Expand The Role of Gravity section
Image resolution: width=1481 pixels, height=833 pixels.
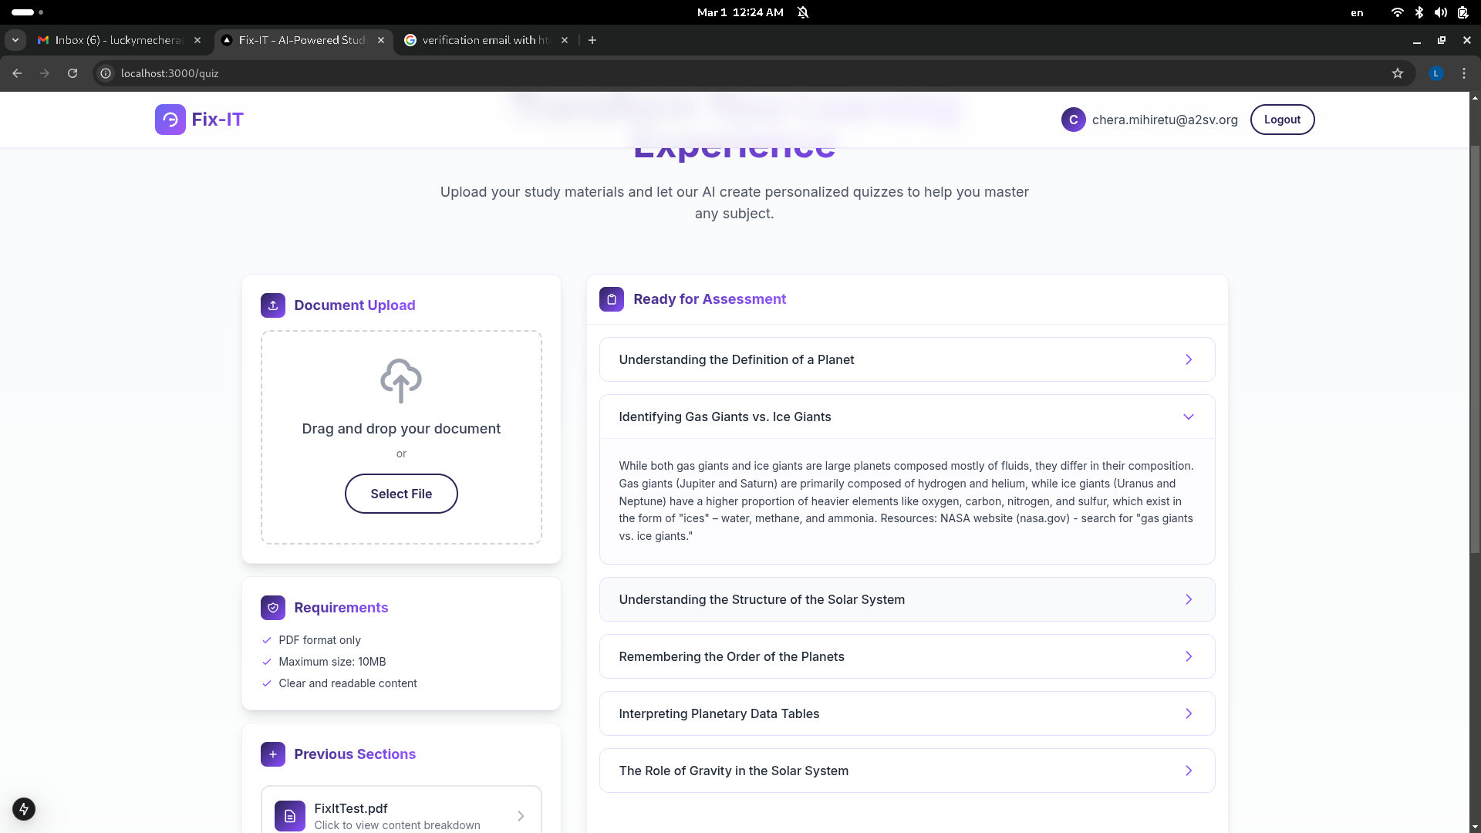pos(1189,771)
